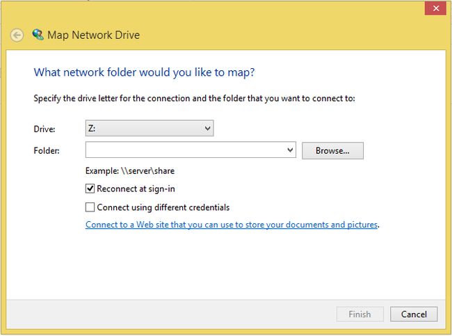Click the 'Specify the drive letter' instruction text
The width and height of the screenshot is (452, 336).
pyautogui.click(x=194, y=98)
